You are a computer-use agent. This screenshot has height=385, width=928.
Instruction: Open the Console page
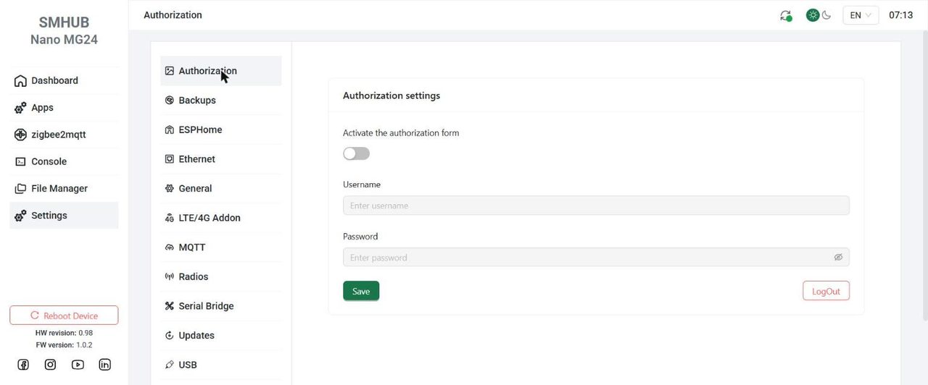point(64,161)
